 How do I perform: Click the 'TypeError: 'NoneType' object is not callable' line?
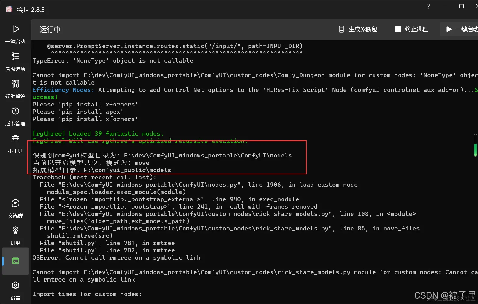(x=113, y=60)
